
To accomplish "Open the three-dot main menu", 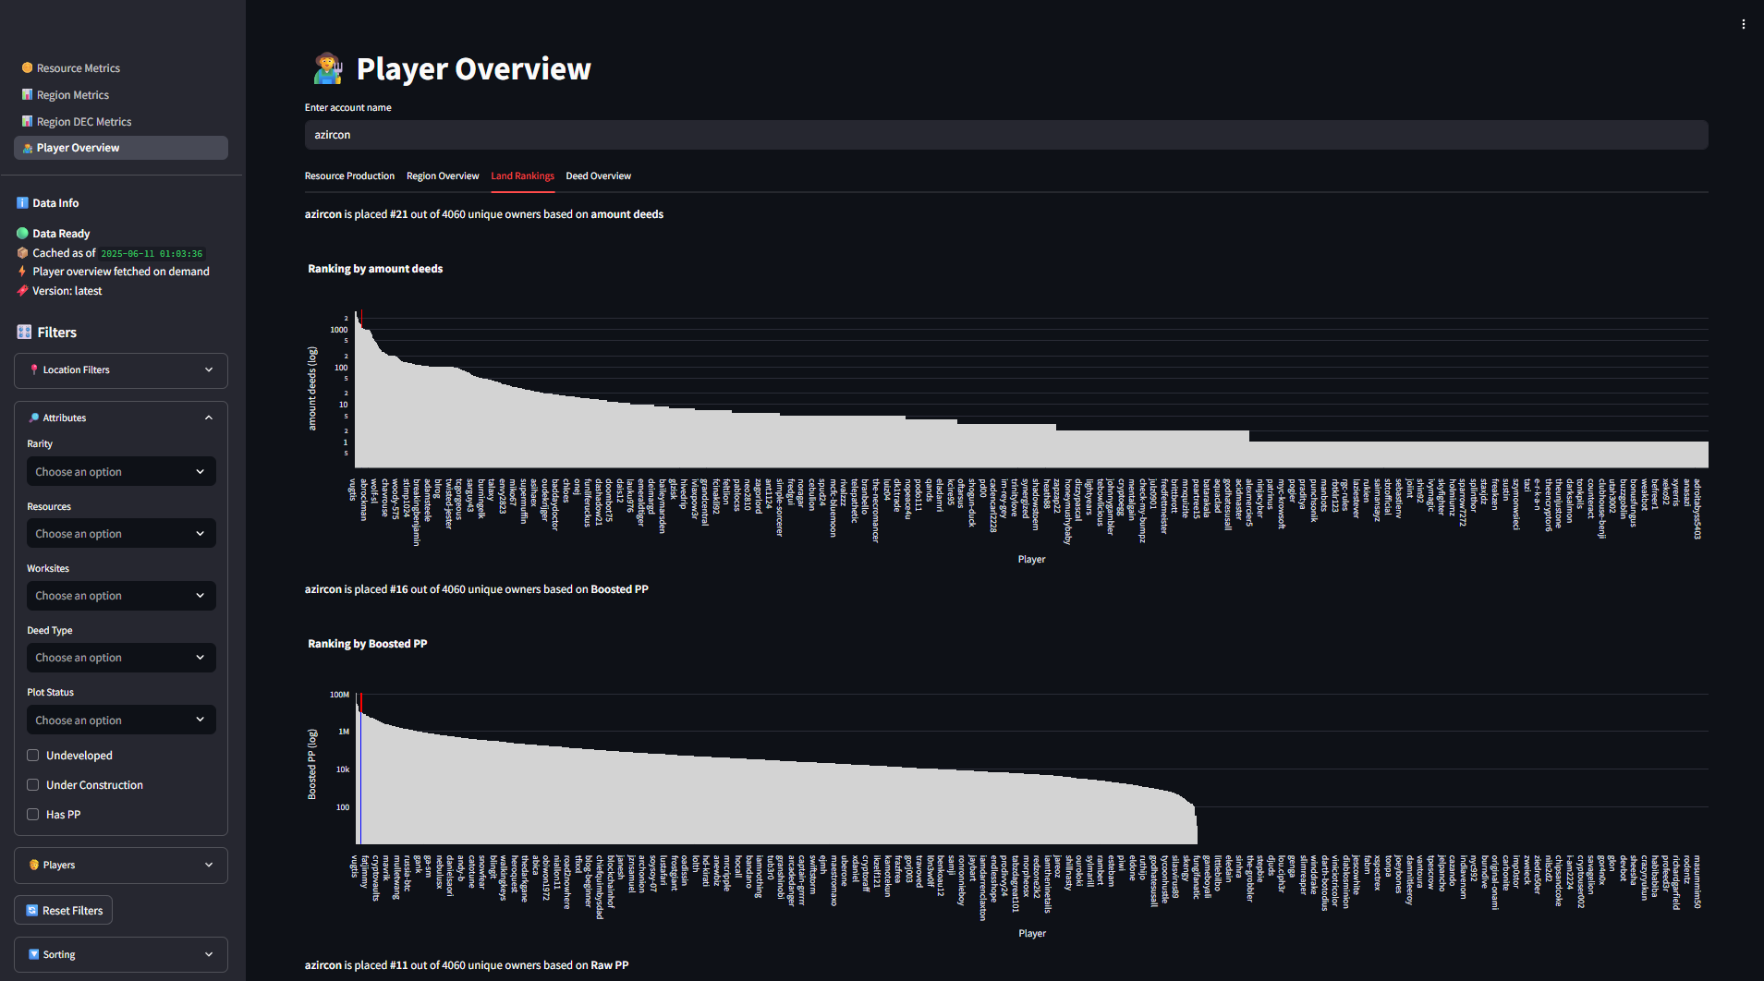I will pos(1744,24).
